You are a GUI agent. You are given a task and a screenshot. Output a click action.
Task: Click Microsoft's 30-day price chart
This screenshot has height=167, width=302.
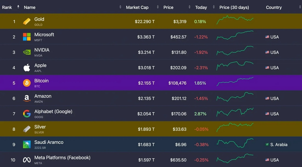(x=235, y=35)
